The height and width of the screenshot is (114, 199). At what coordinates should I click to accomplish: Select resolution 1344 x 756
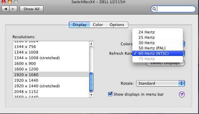pos(51,47)
